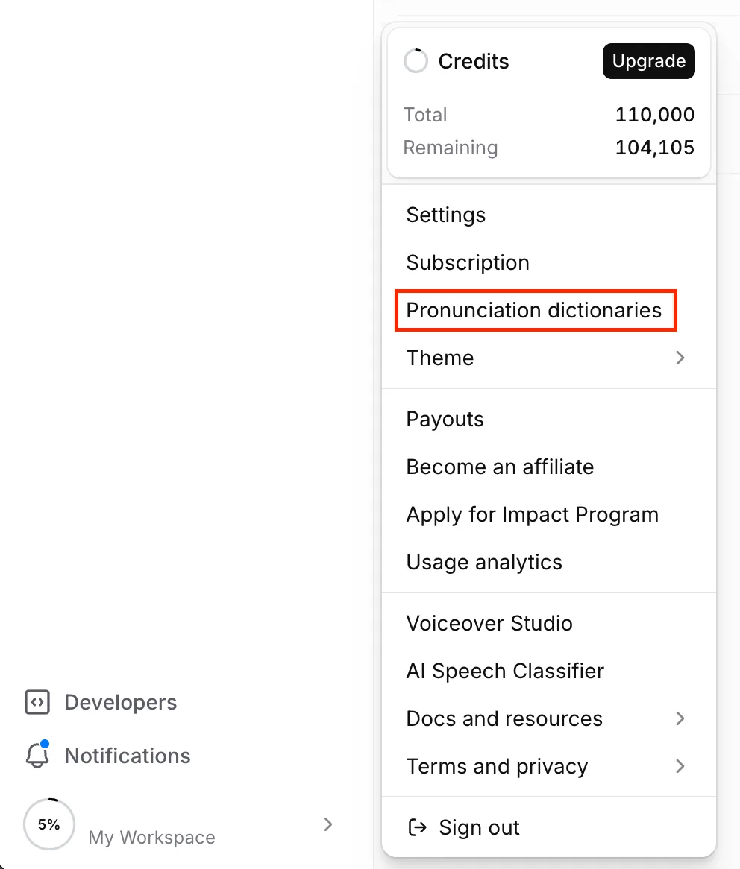740x869 pixels.
Task: Click the Sign out arrow icon
Action: click(x=417, y=827)
